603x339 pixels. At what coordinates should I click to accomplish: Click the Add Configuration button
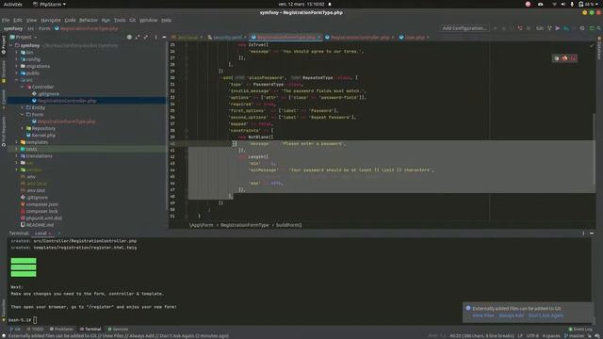click(464, 28)
